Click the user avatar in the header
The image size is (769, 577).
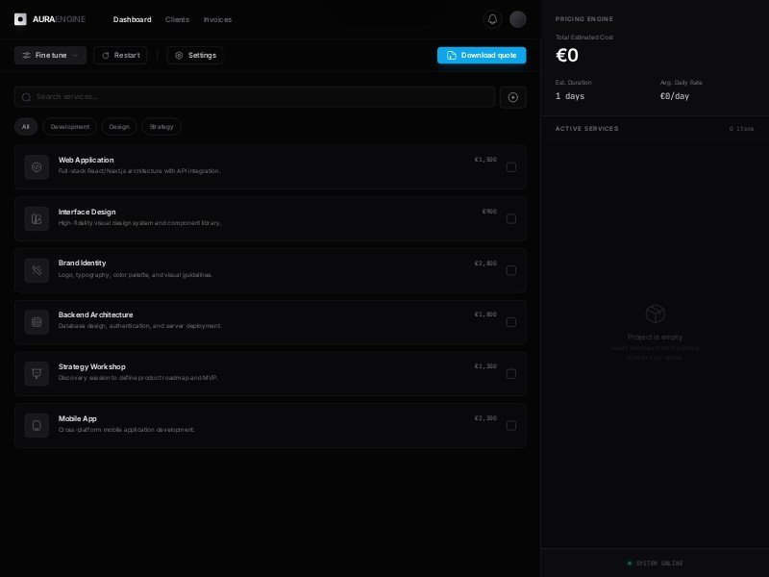(517, 18)
